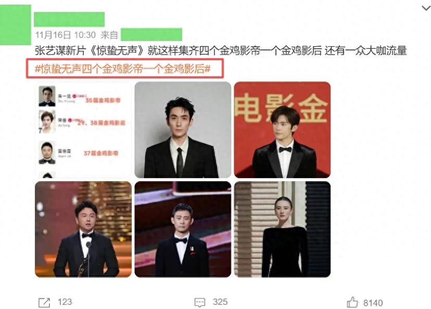Click the like count 8140
The image size is (431, 309).
(x=373, y=303)
